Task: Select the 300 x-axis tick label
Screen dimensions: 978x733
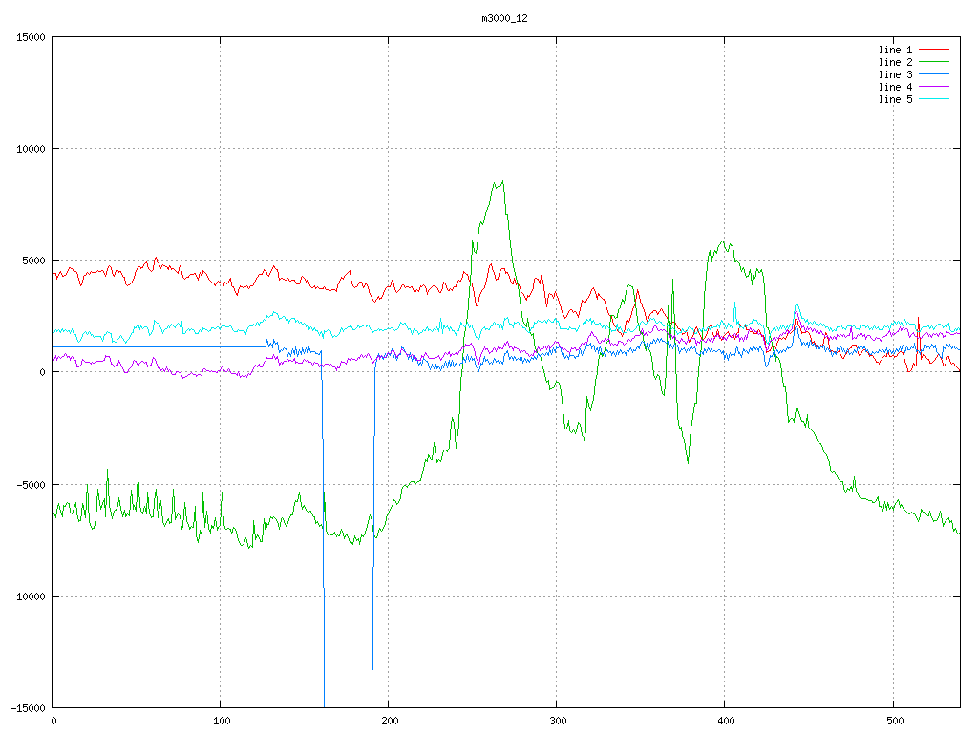Action: click(x=557, y=721)
